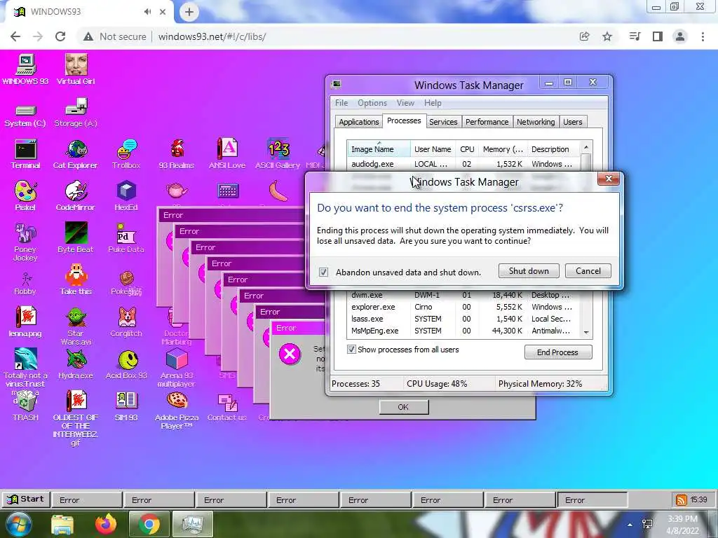Open the Options menu in Task Manager
The image size is (718, 538).
point(372,103)
